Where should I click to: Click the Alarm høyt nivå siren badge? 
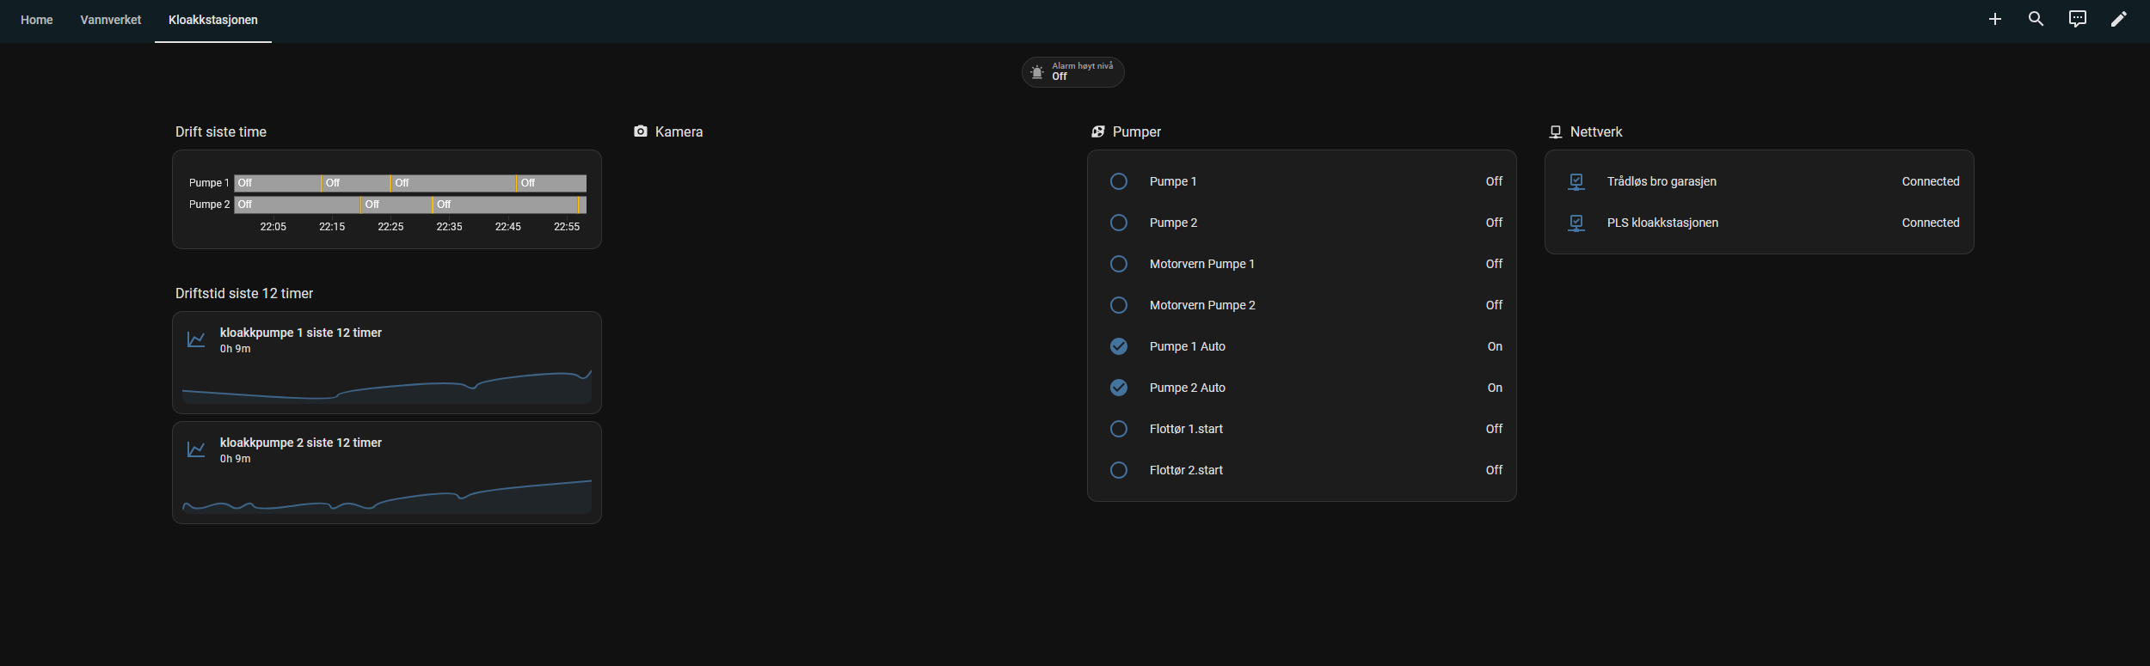pyautogui.click(x=1072, y=72)
